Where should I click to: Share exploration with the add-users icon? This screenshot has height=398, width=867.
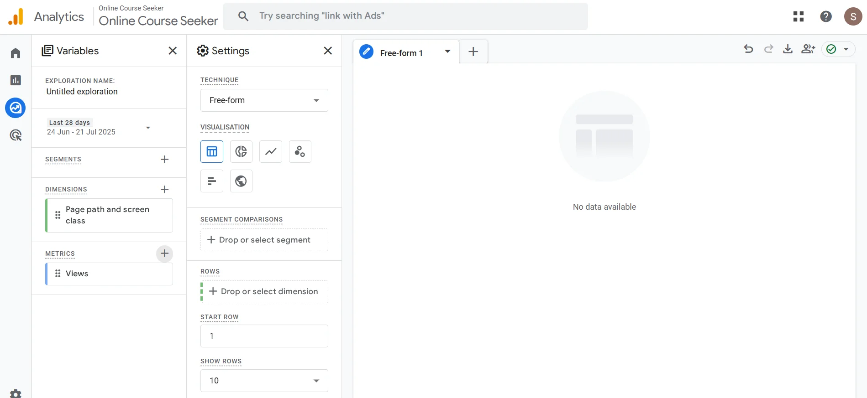pyautogui.click(x=808, y=49)
